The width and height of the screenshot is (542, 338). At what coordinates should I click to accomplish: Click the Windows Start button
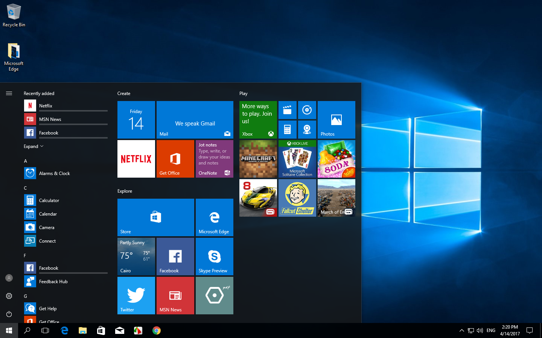tap(9, 330)
